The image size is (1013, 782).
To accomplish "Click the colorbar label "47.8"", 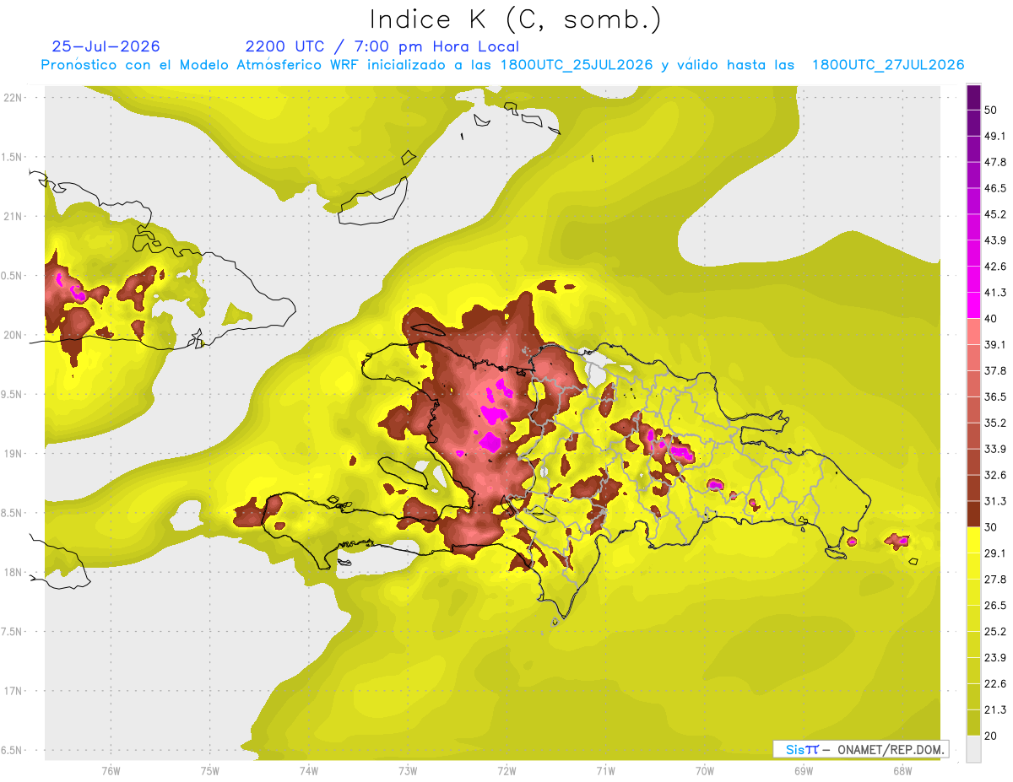I will click(995, 162).
